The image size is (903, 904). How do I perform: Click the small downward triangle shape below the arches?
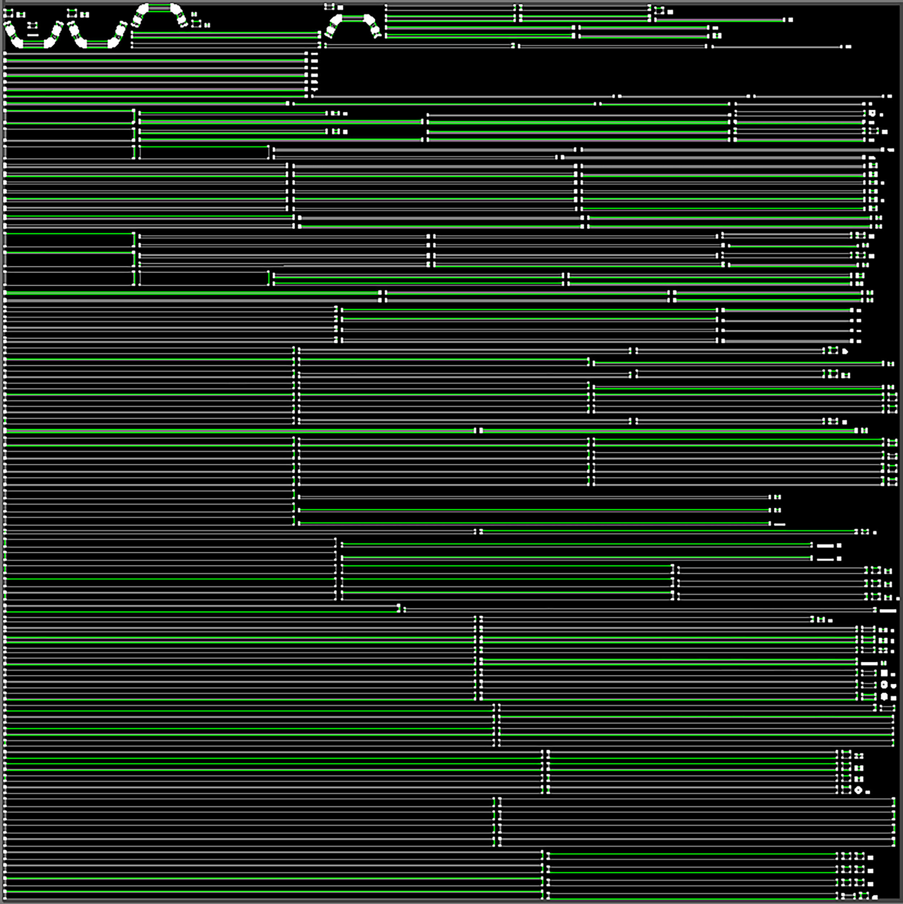coord(315,89)
